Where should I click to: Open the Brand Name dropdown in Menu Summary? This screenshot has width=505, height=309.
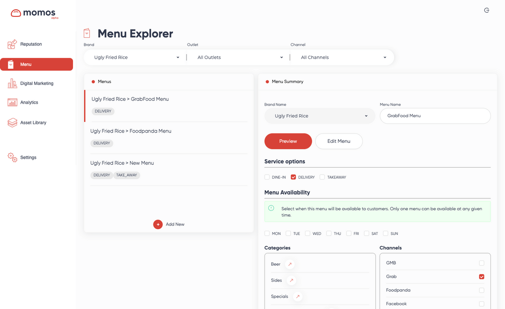320,116
